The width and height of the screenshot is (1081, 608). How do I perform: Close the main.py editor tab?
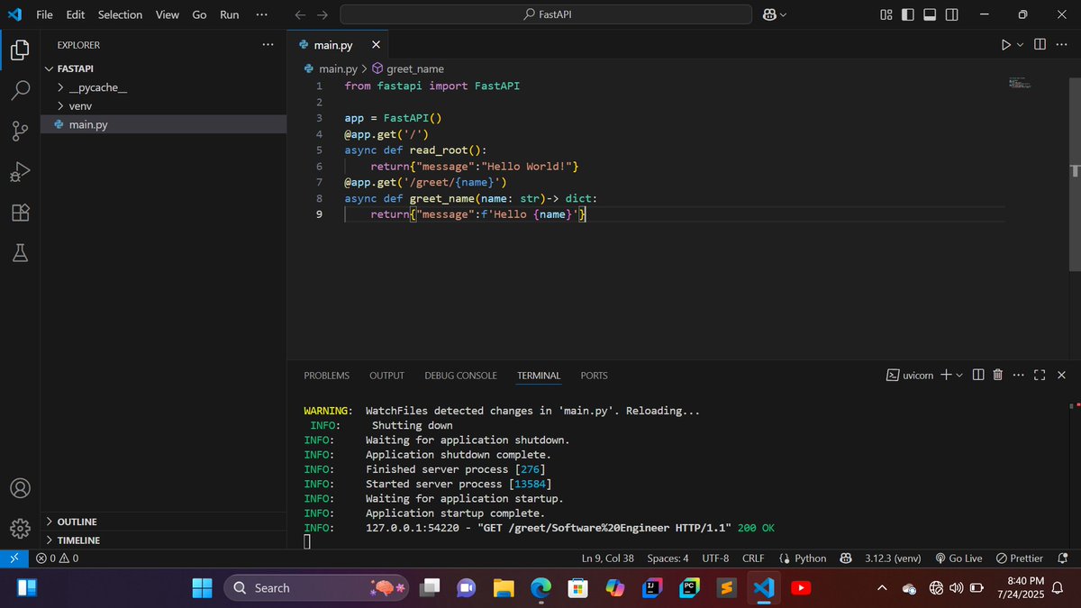click(376, 44)
